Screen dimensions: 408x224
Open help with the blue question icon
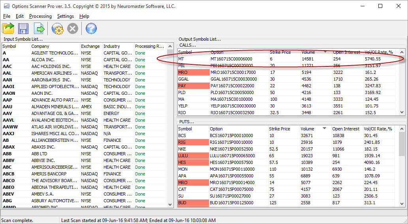point(91,28)
